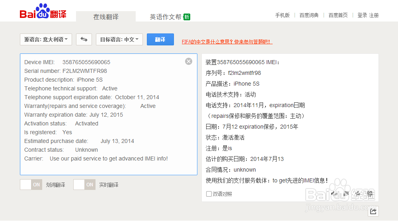Click the 'Serial number: F2LM2WMTFR98' line
Screen dimensions: 398x221
point(66,71)
